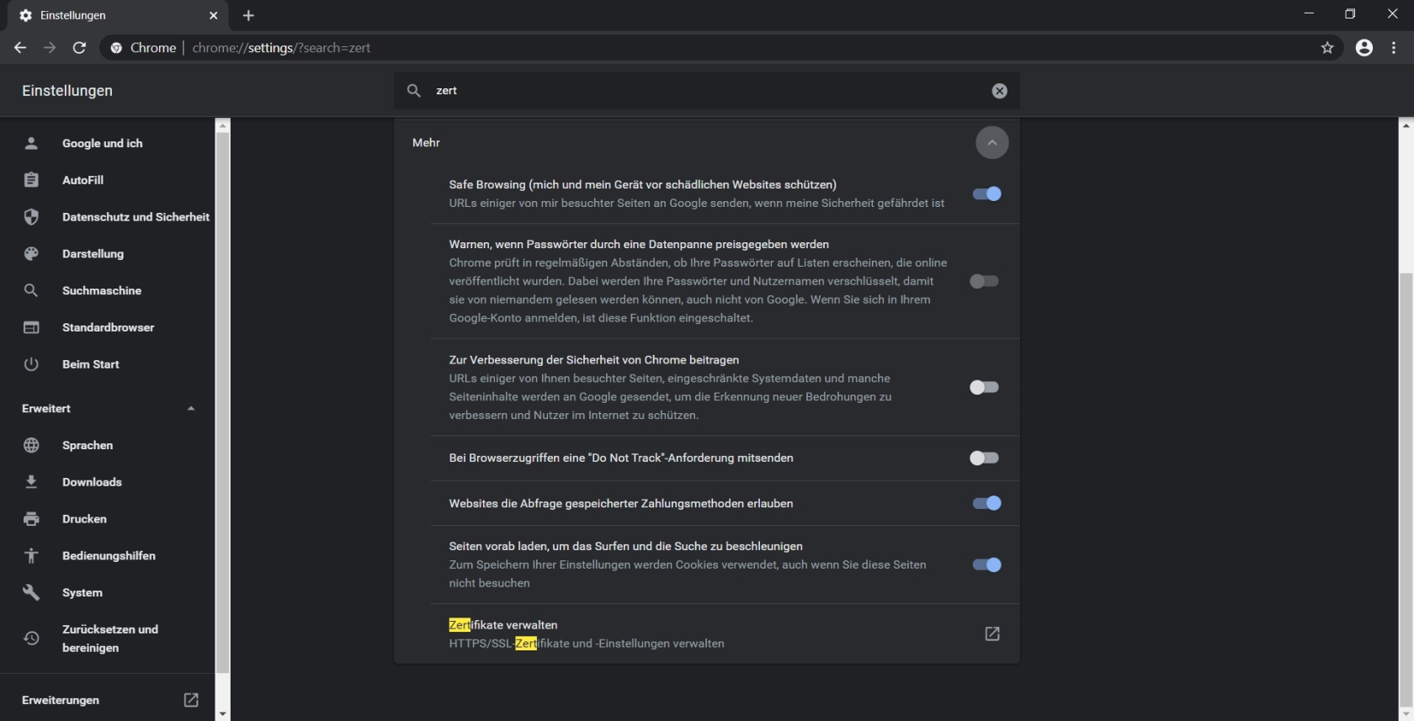This screenshot has width=1414, height=721.
Task: Open Erweiterungen link in sidebar
Action: (x=61, y=700)
